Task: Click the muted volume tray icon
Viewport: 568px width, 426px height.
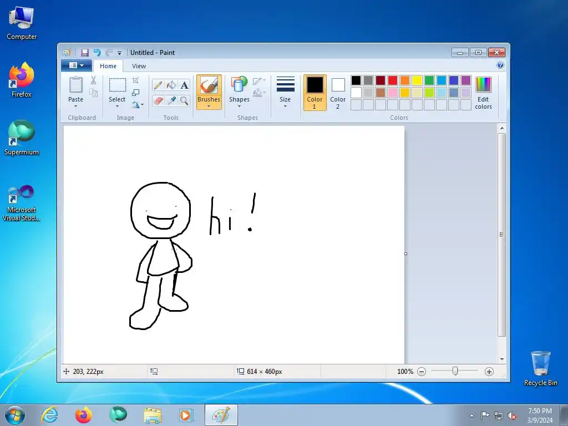Action: tap(512, 415)
